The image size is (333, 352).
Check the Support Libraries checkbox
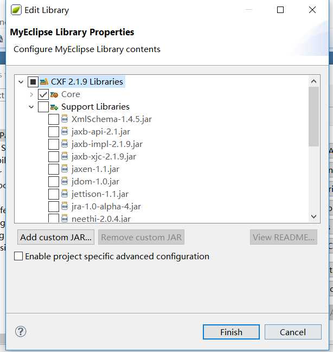[x=43, y=107]
